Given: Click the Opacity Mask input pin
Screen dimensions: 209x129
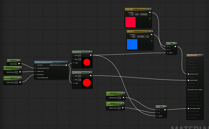Looking at the screenshot, I should [x=188, y=80].
